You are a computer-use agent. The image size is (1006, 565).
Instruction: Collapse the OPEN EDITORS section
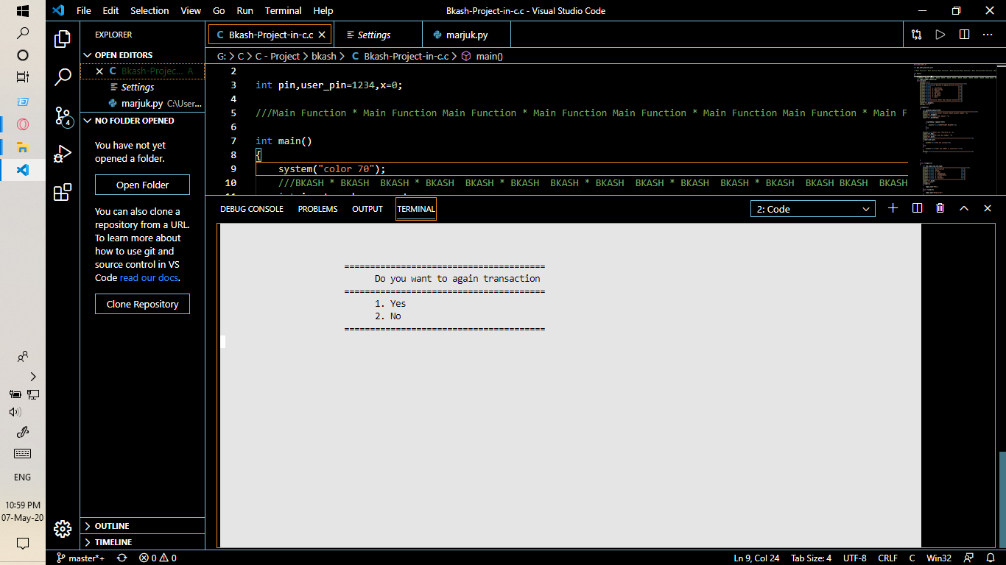(x=142, y=55)
